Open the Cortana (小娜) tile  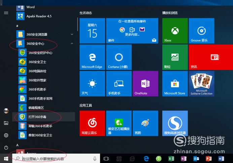pyautogui.click(x=119, y=57)
